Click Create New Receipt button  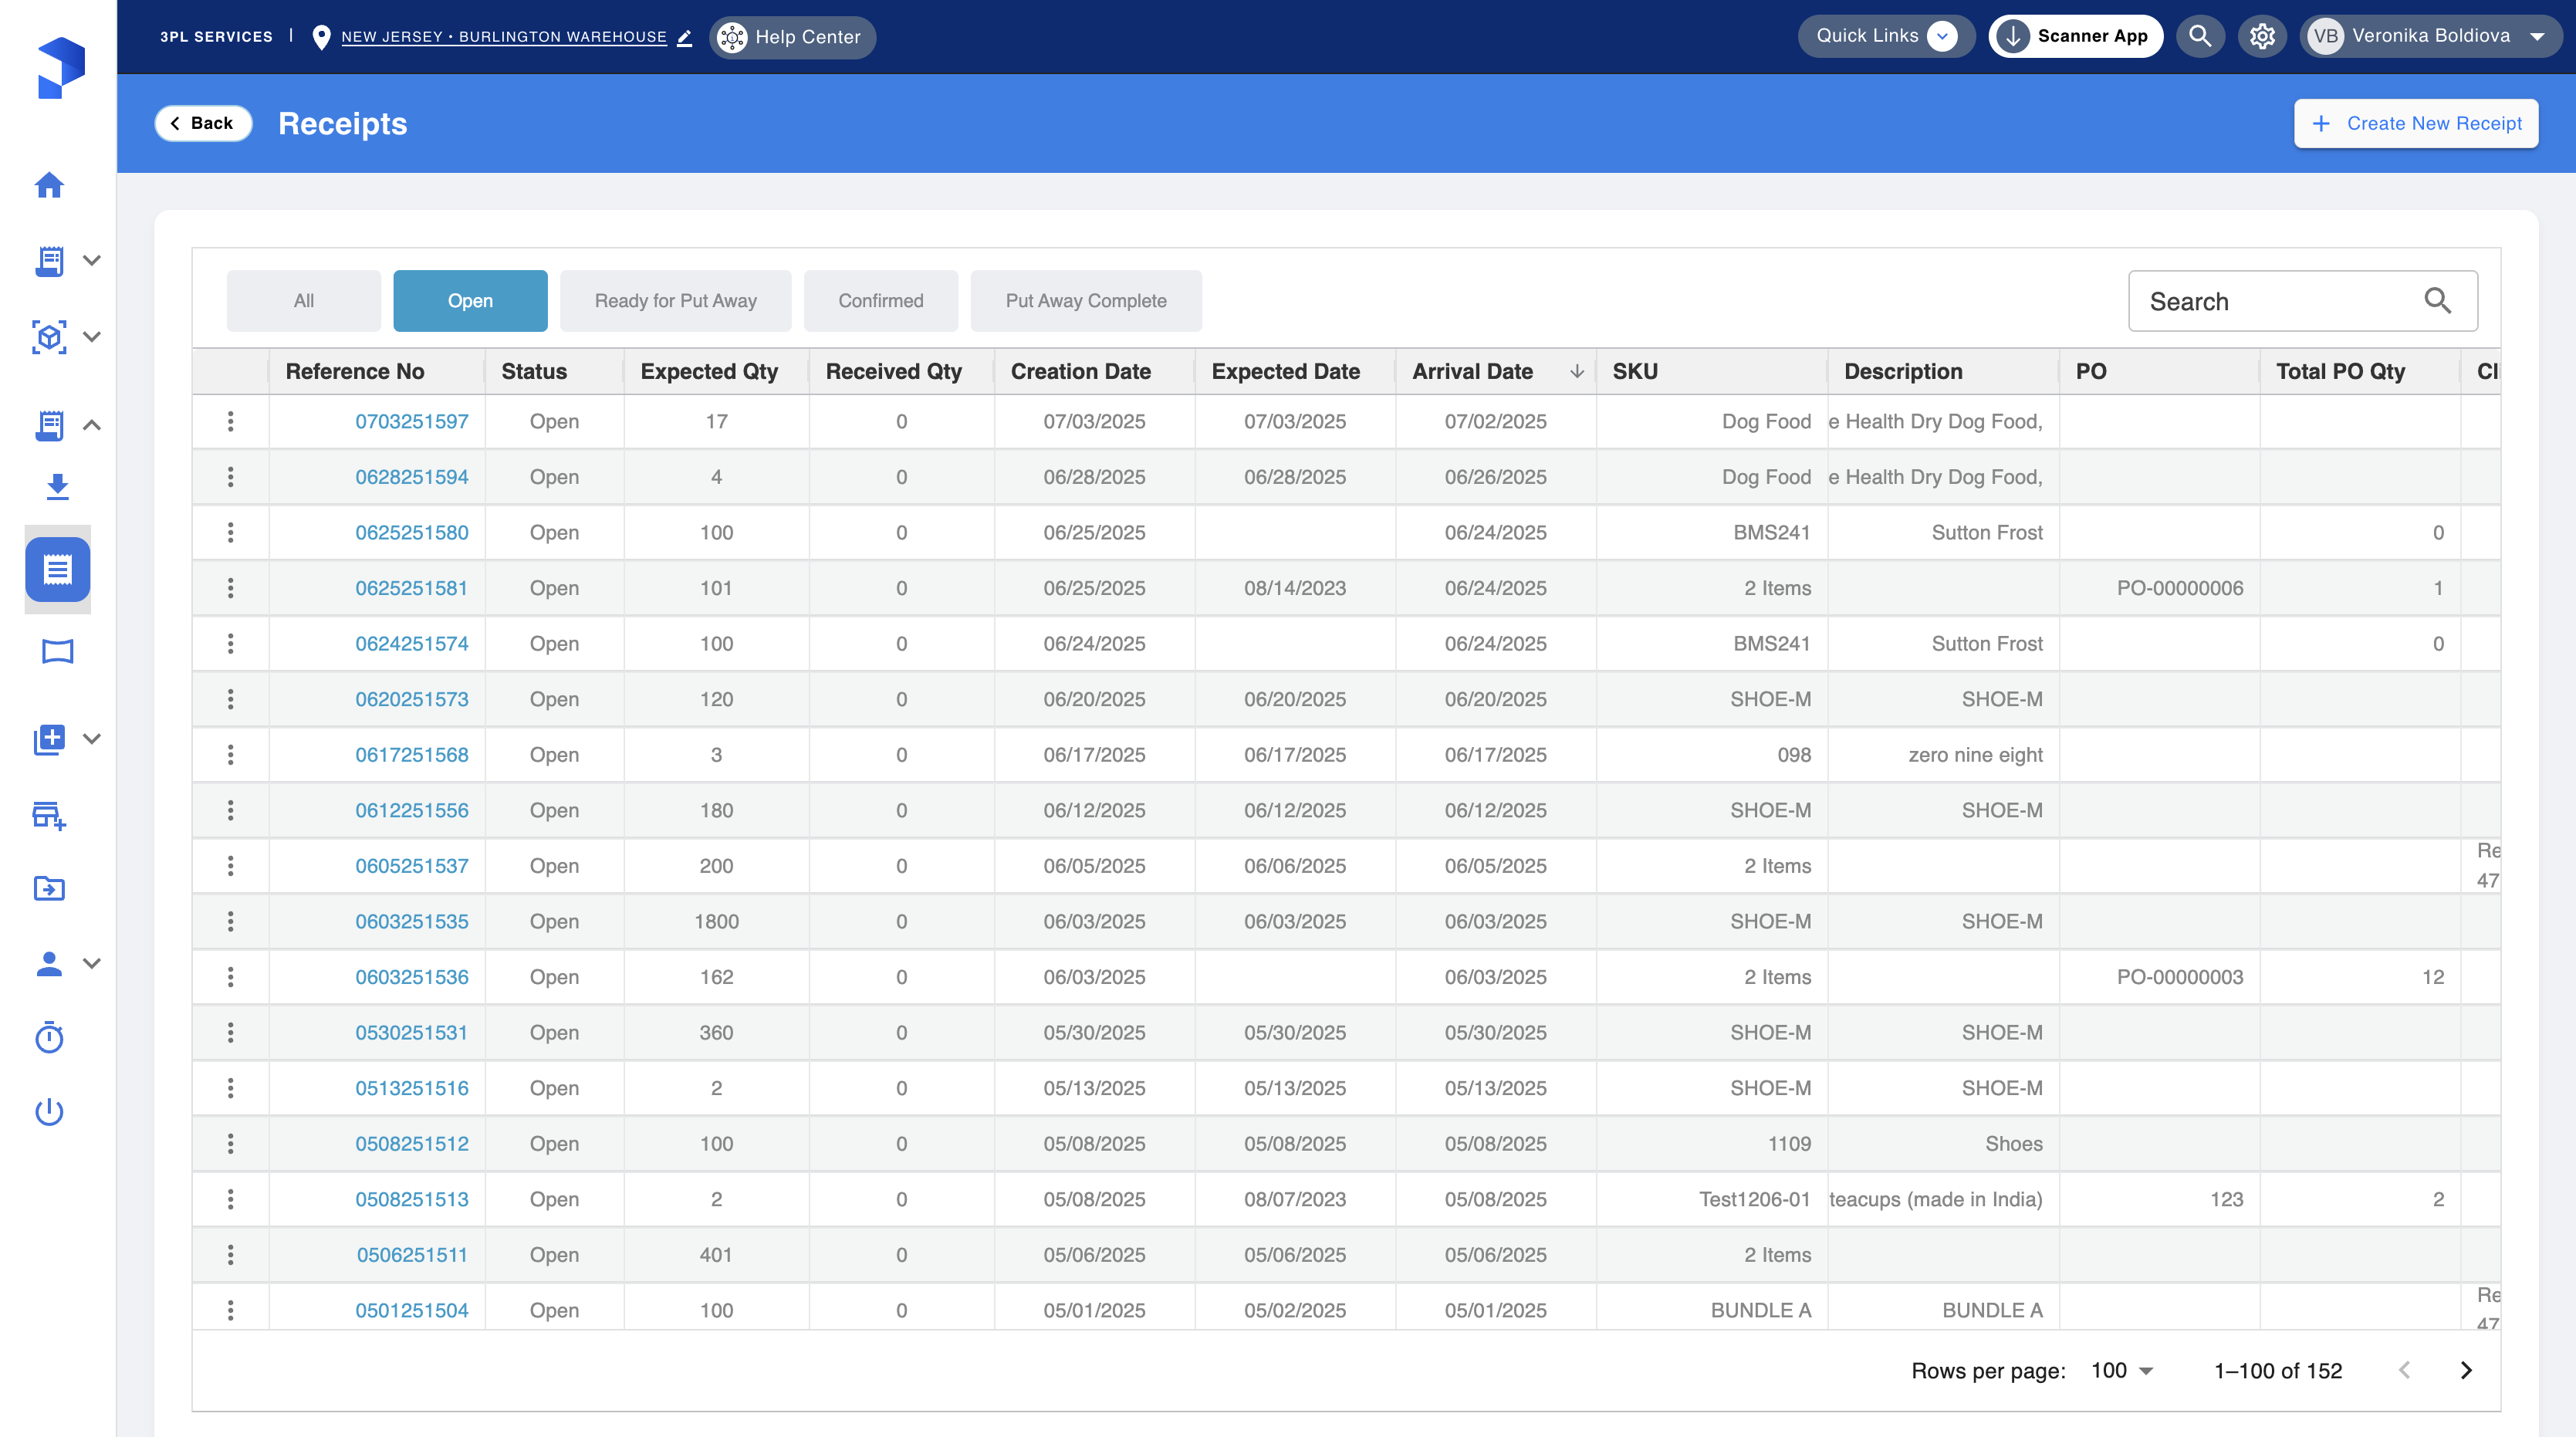tap(2415, 123)
